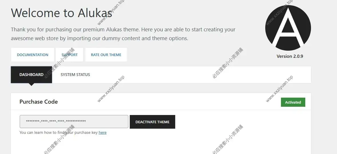337x154 pixels.
Task: Click the purchase key helper text
Action: point(59,132)
